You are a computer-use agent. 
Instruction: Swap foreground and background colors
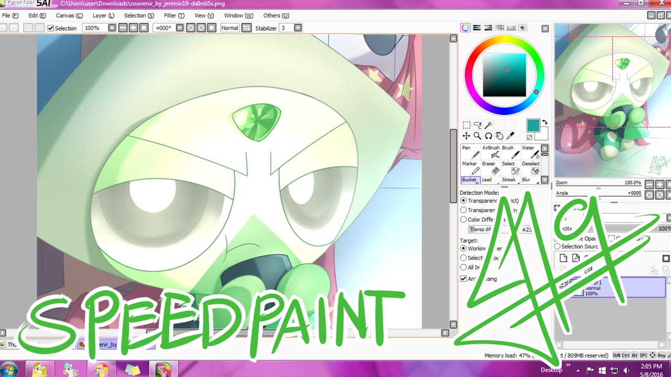click(544, 121)
